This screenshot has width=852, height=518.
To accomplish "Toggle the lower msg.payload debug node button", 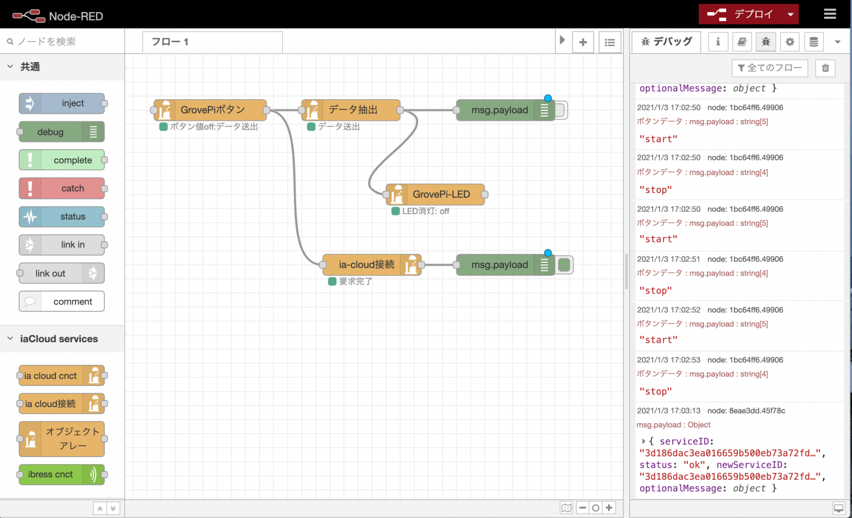I will (564, 265).
